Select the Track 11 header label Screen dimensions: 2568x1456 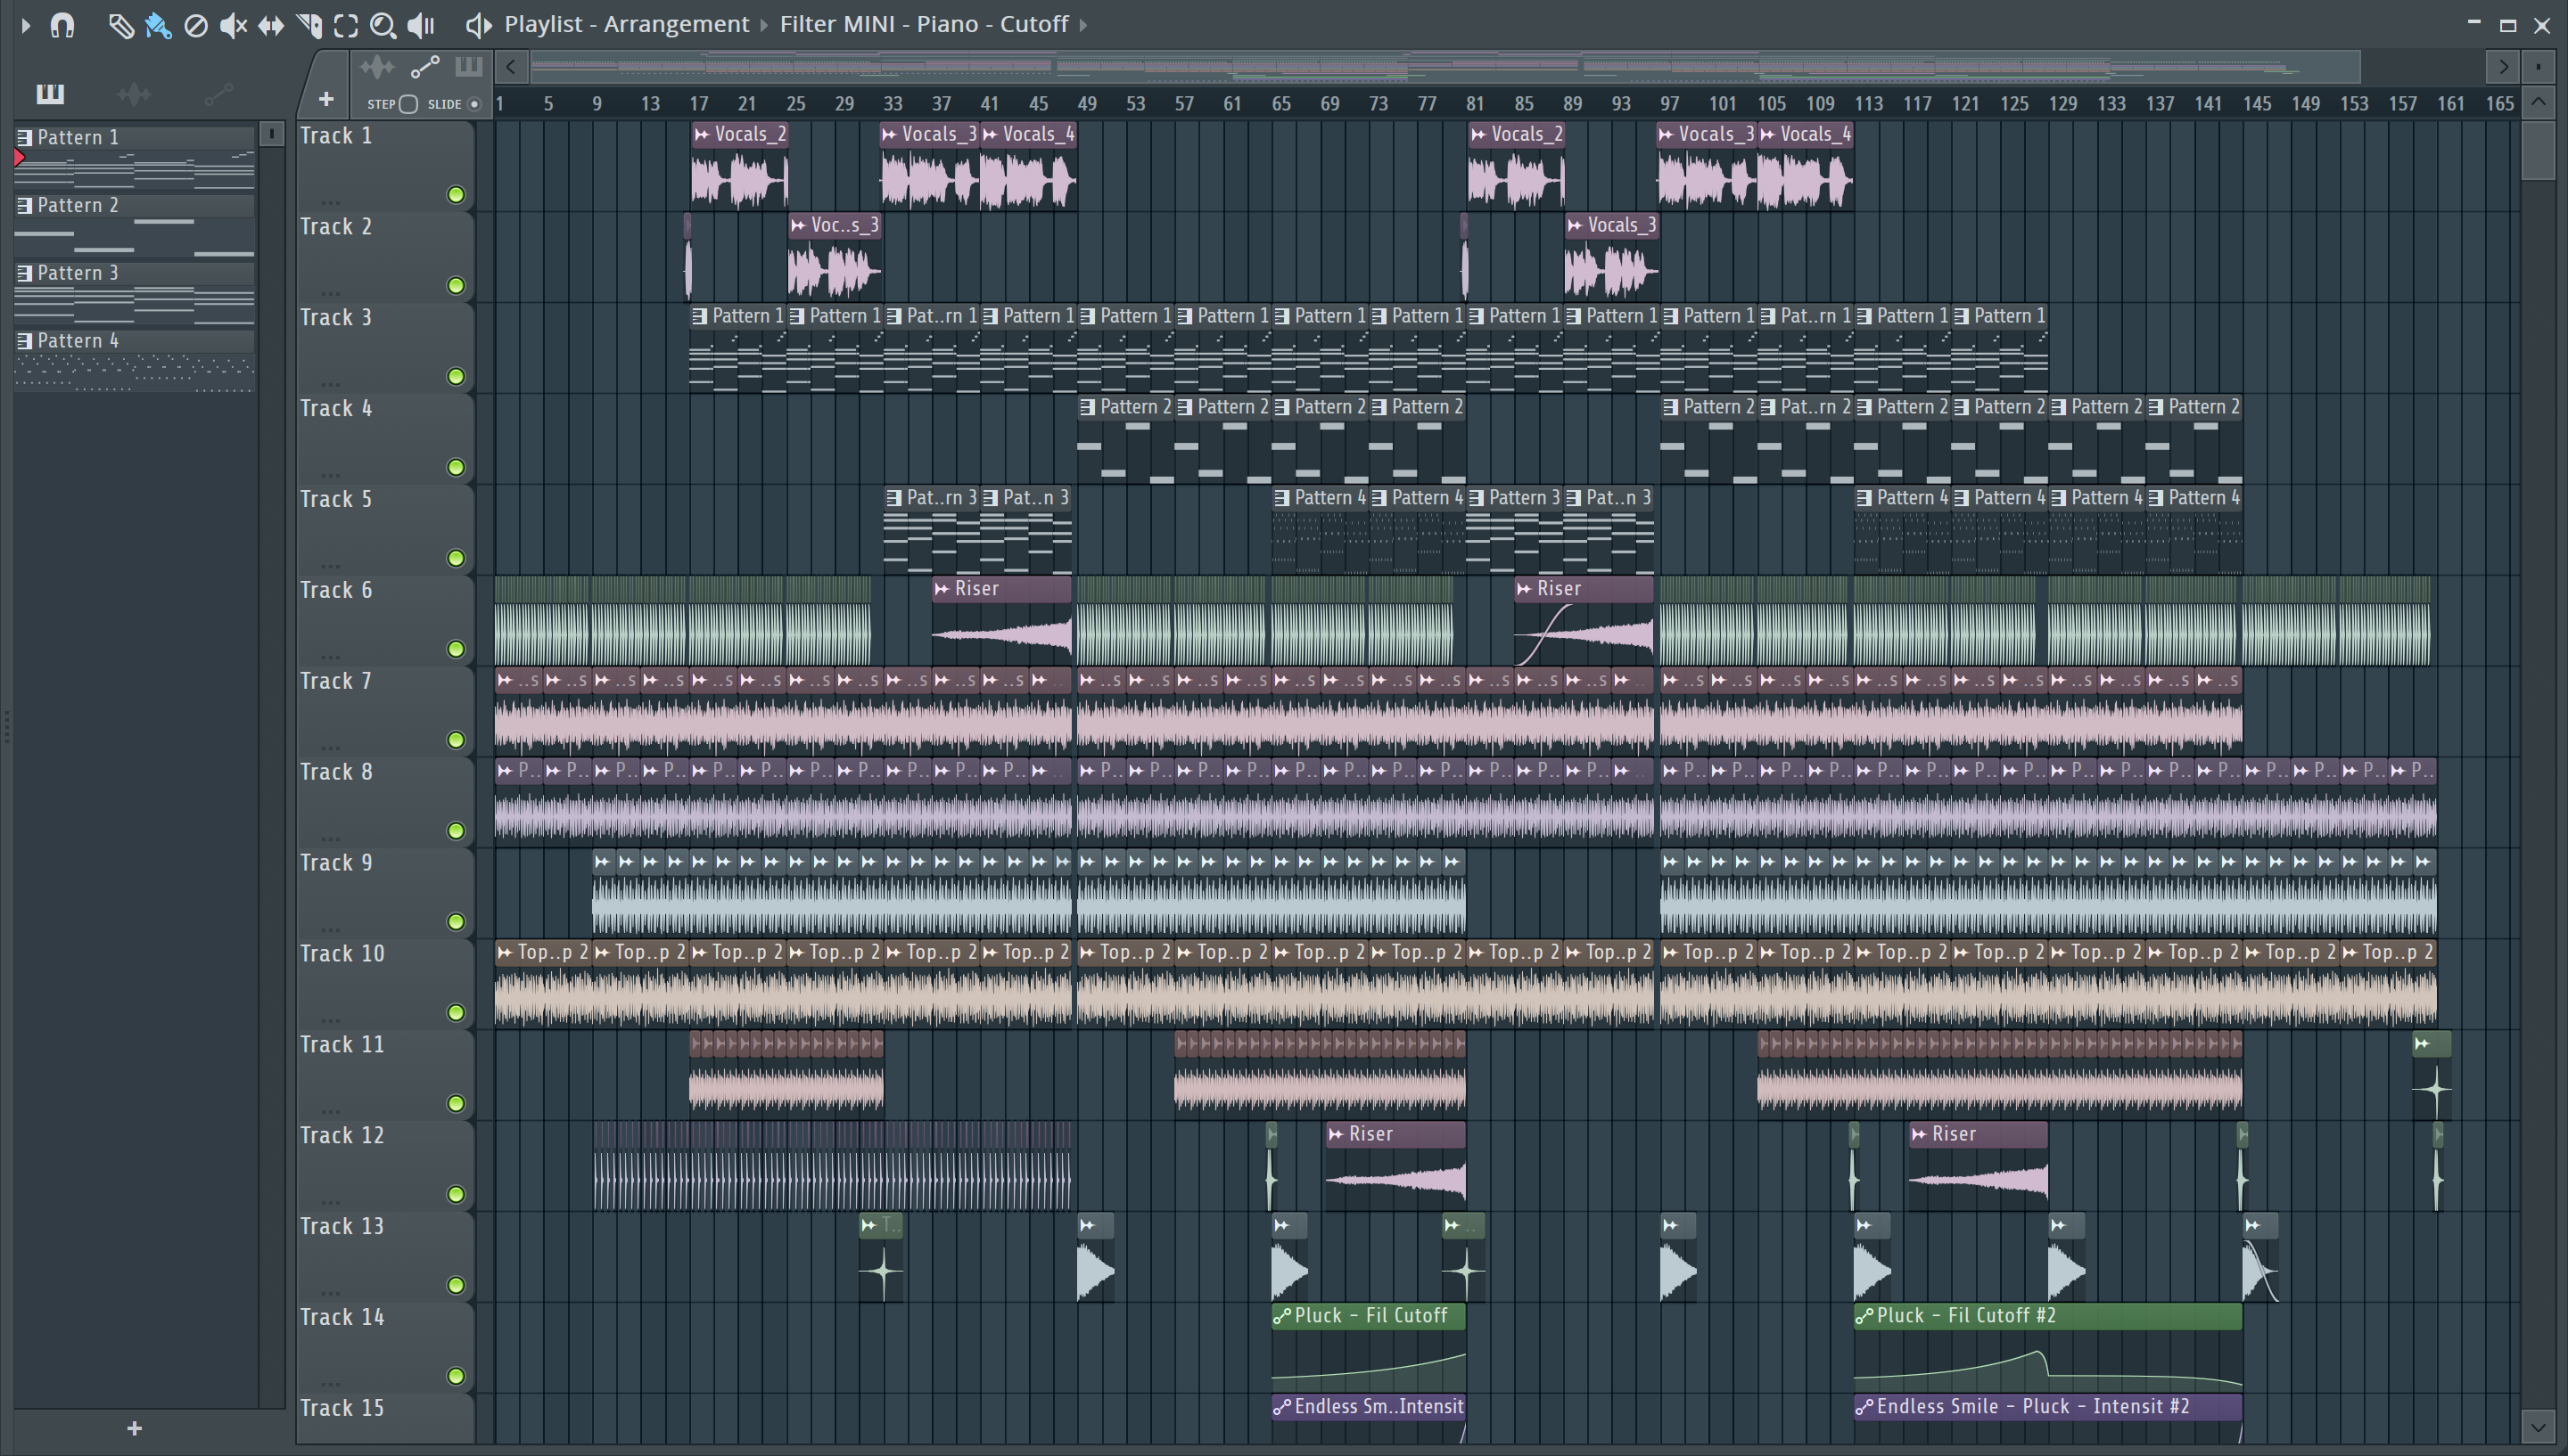coord(342,1045)
